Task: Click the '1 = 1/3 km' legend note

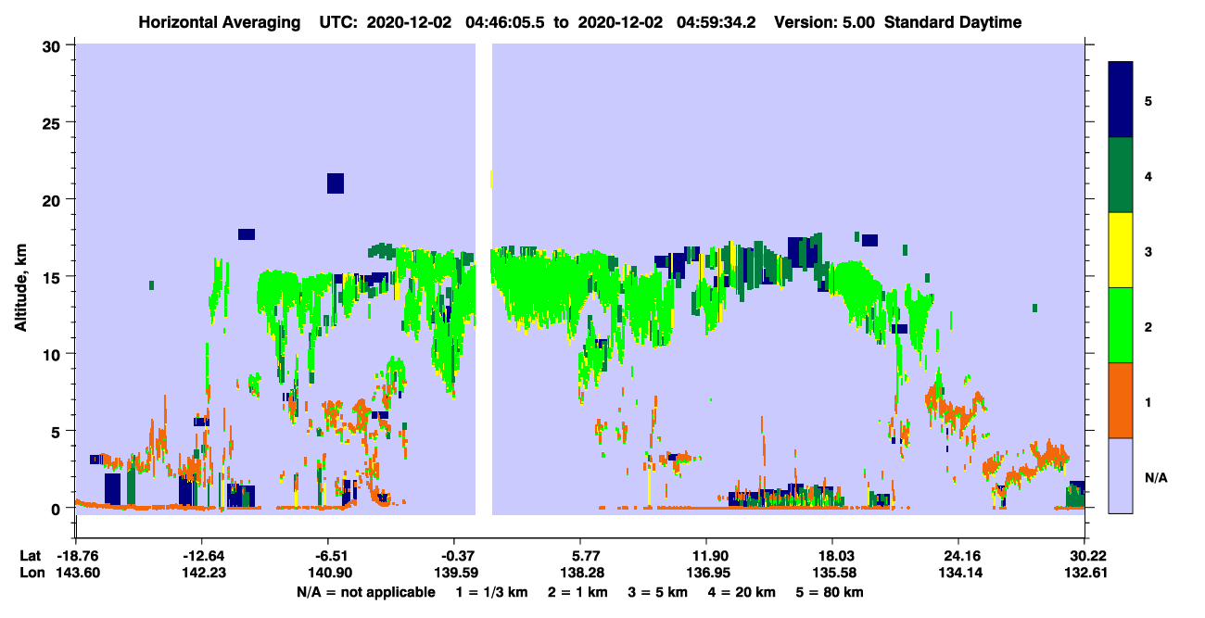Action: tap(491, 592)
